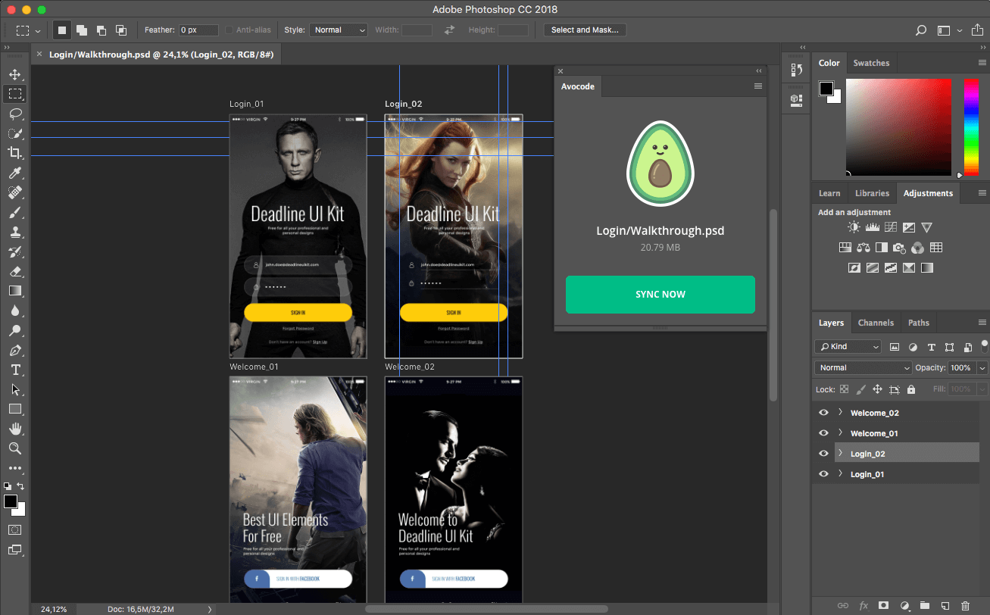
Task: Expand the Login_01 group
Action: (840, 474)
